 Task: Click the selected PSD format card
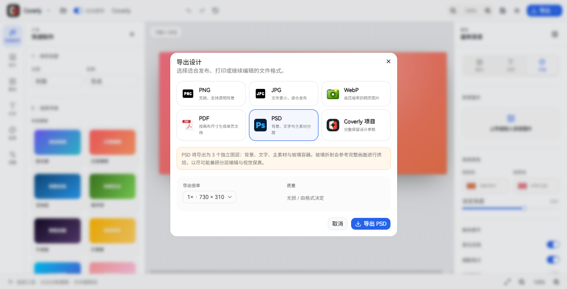(284, 125)
